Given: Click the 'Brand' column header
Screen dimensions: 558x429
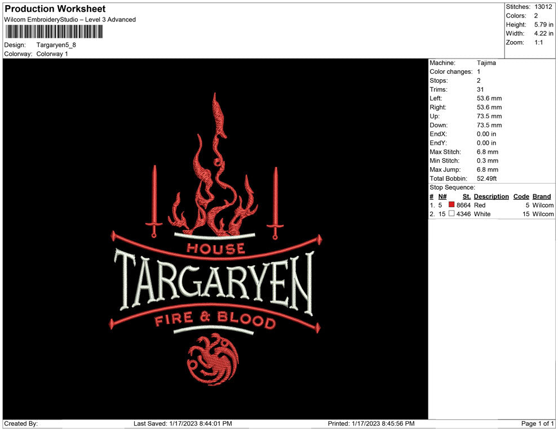Looking at the screenshot, I should click(x=542, y=196).
